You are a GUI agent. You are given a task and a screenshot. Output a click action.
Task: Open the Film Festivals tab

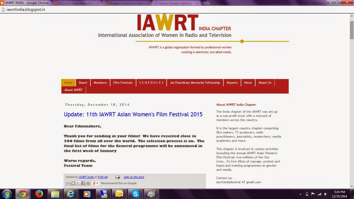click(x=123, y=83)
